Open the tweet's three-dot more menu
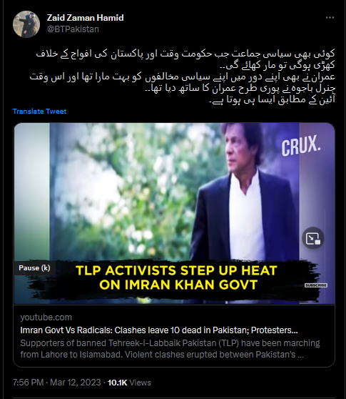 330,18
